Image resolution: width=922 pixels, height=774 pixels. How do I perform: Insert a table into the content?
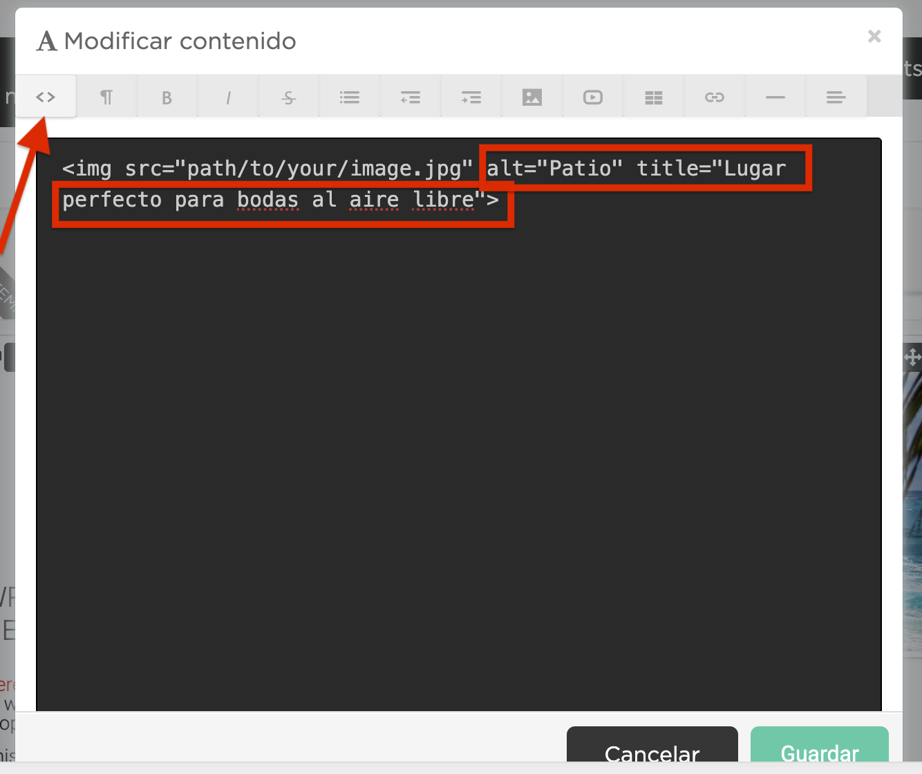click(653, 96)
